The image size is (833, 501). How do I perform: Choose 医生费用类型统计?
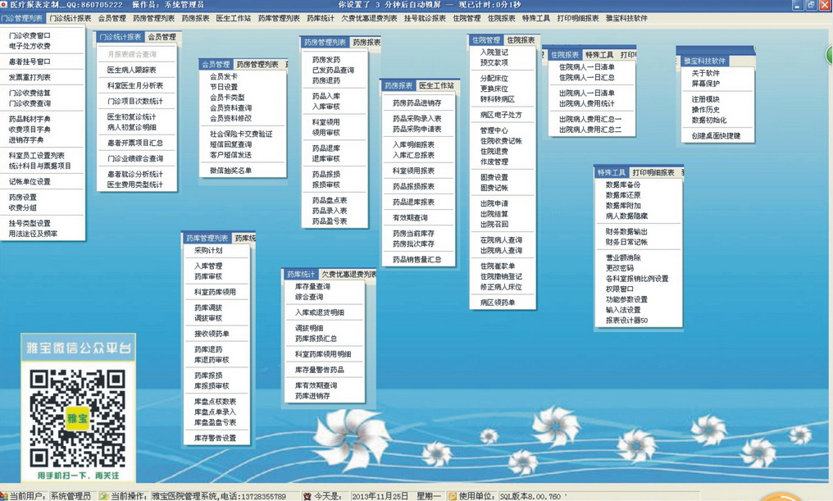pos(135,184)
